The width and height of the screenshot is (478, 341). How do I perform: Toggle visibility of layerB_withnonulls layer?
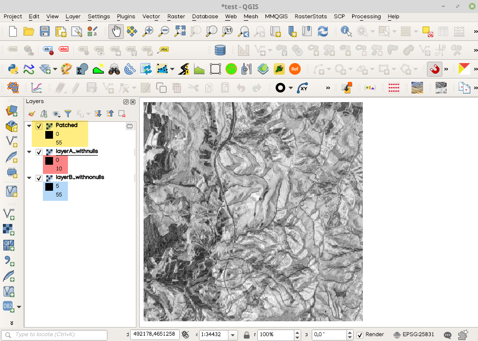39,178
